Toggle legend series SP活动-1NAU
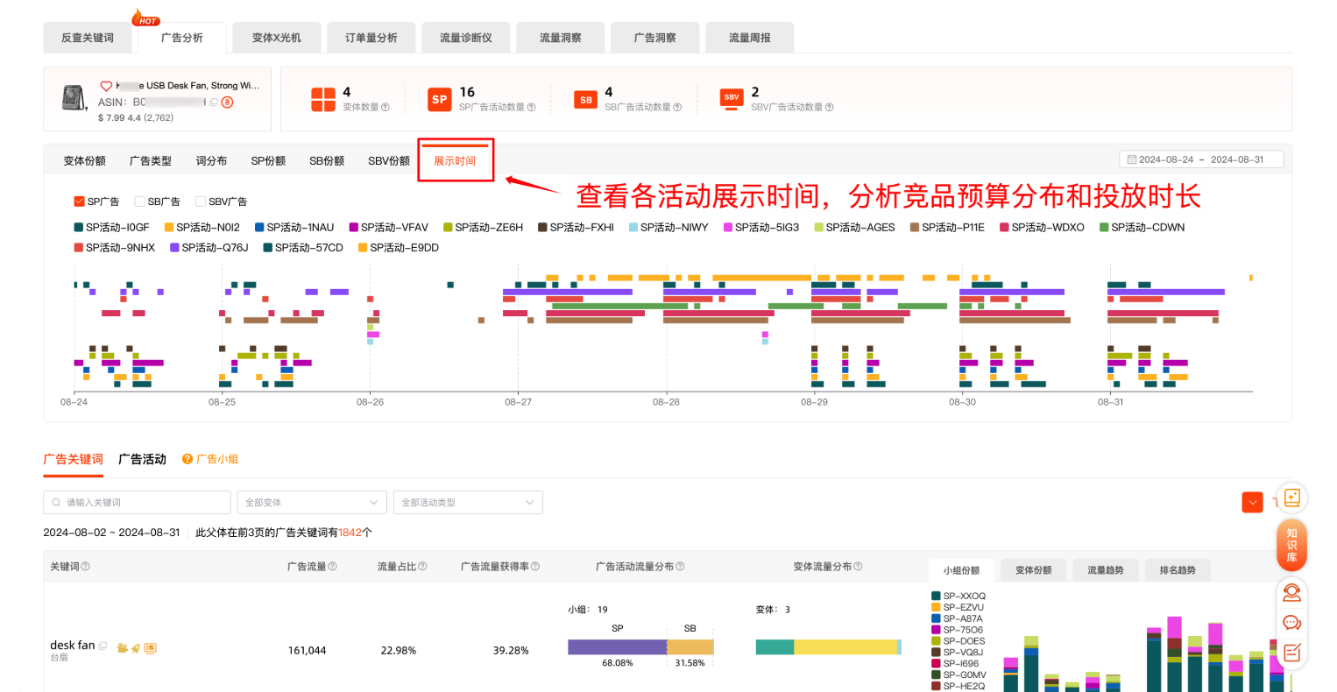The image size is (1337, 692). pos(294,227)
